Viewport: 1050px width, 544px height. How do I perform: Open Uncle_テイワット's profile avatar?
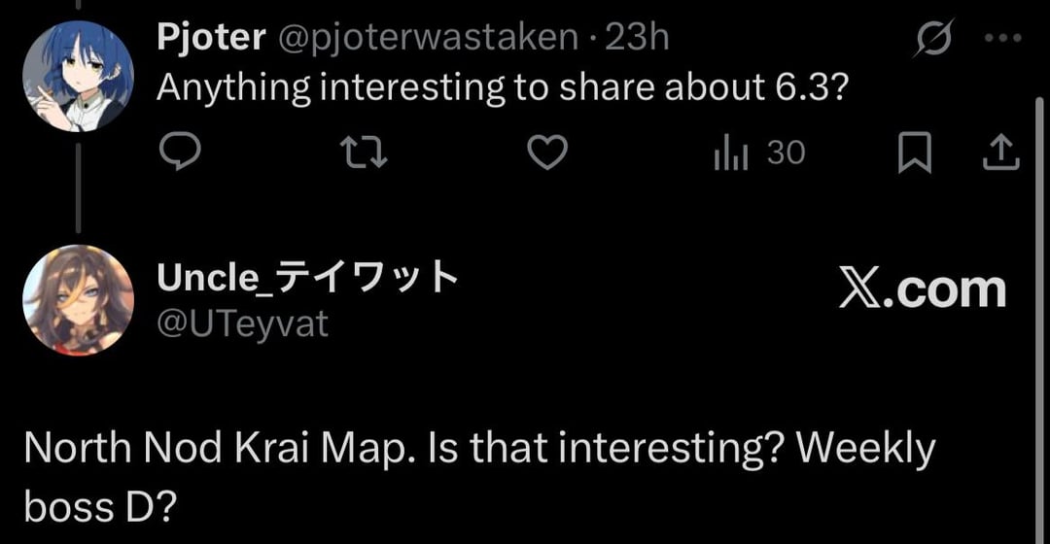click(x=78, y=300)
